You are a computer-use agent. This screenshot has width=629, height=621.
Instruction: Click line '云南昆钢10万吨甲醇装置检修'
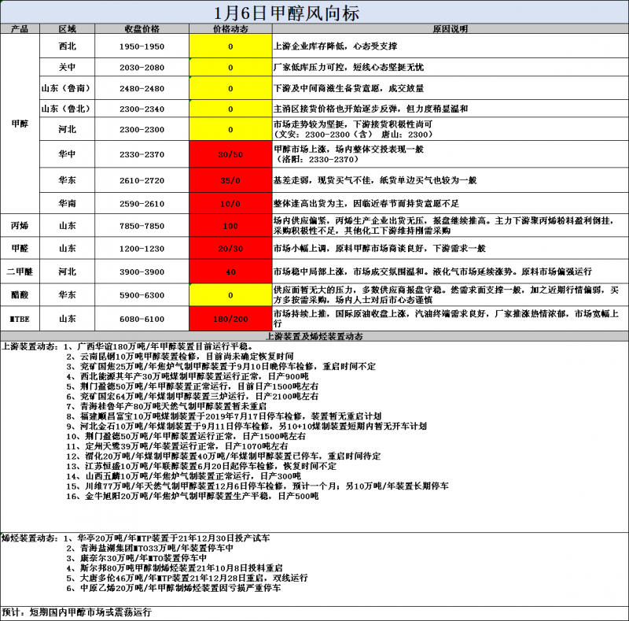pyautogui.click(x=138, y=357)
